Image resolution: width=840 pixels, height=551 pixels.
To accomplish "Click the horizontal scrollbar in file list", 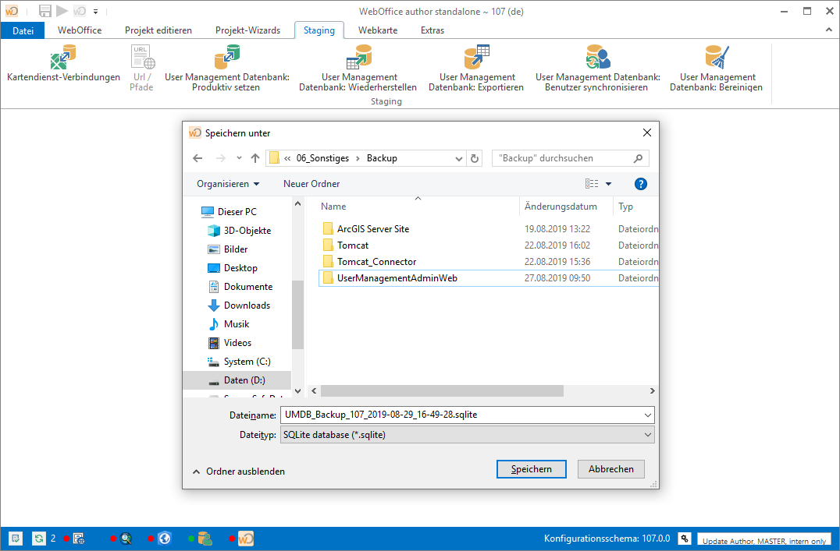I will click(x=443, y=390).
